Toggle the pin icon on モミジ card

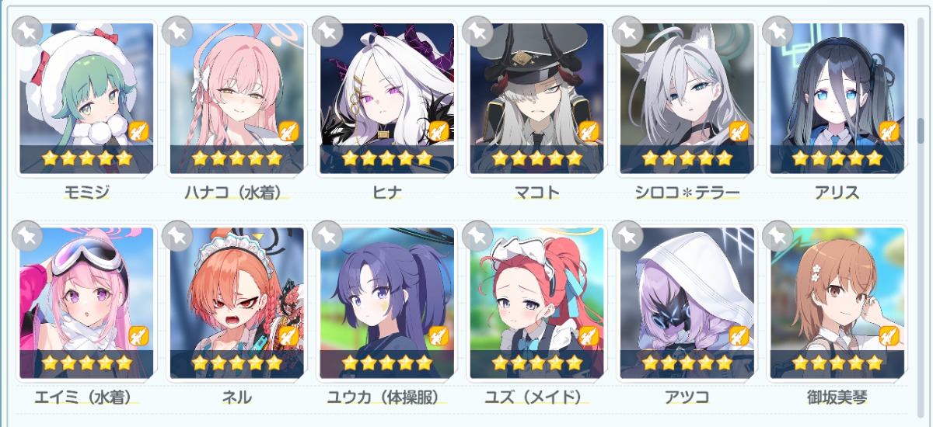tap(27, 32)
